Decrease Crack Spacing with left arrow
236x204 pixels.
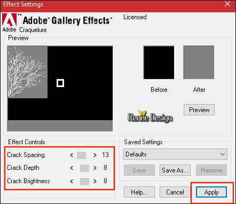(72, 155)
